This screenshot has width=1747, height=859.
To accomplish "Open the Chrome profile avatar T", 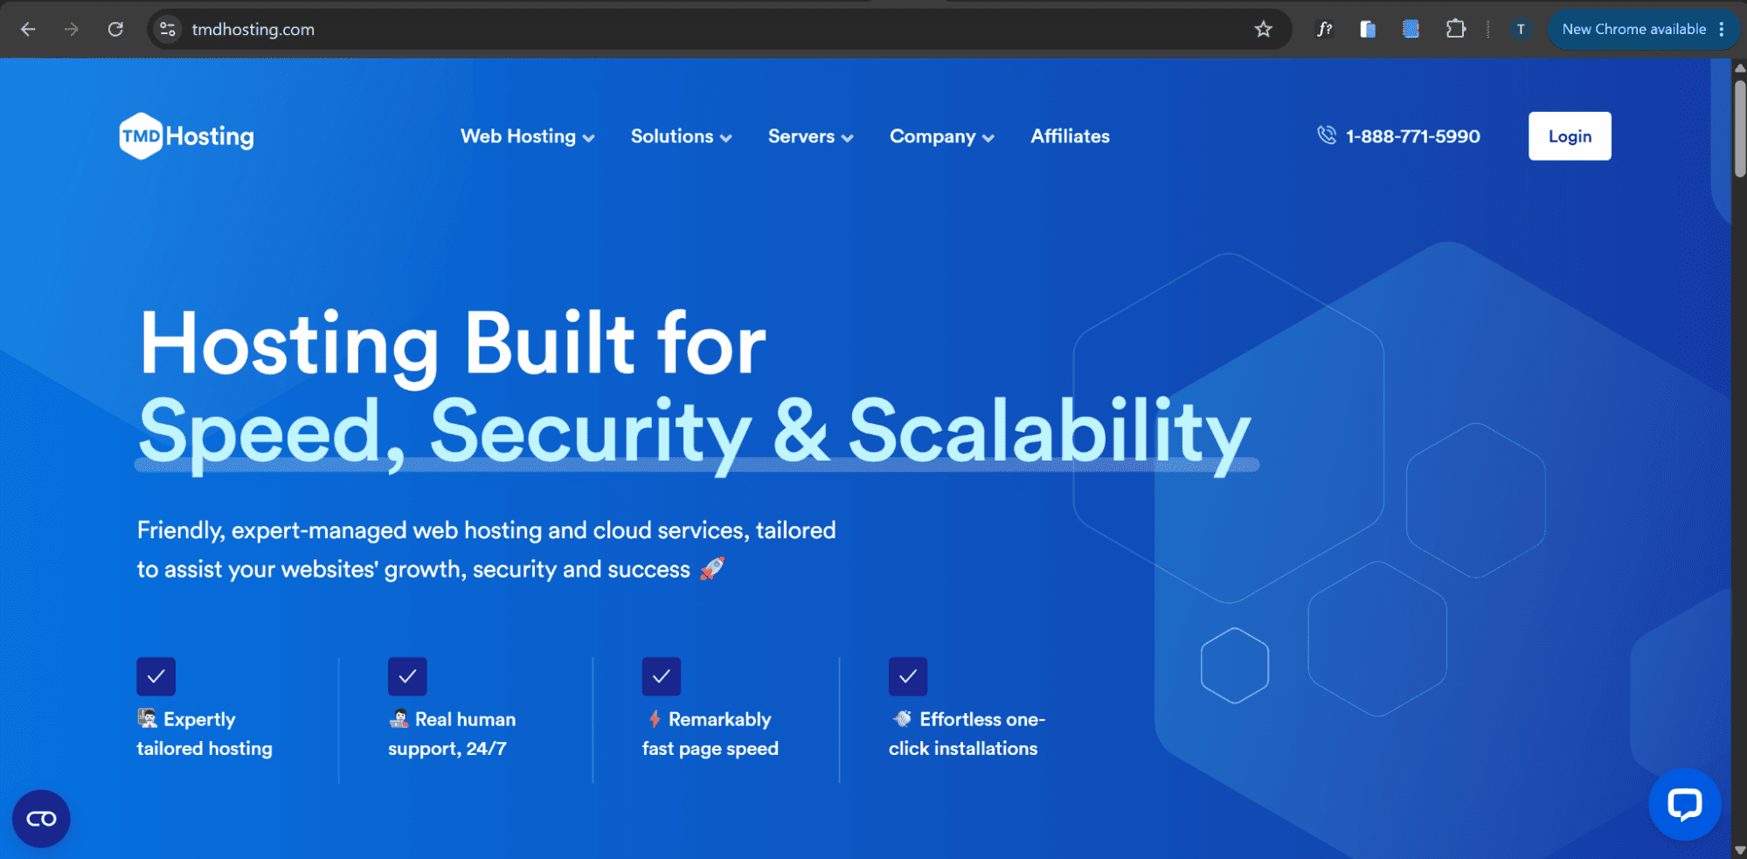I will pyautogui.click(x=1521, y=29).
